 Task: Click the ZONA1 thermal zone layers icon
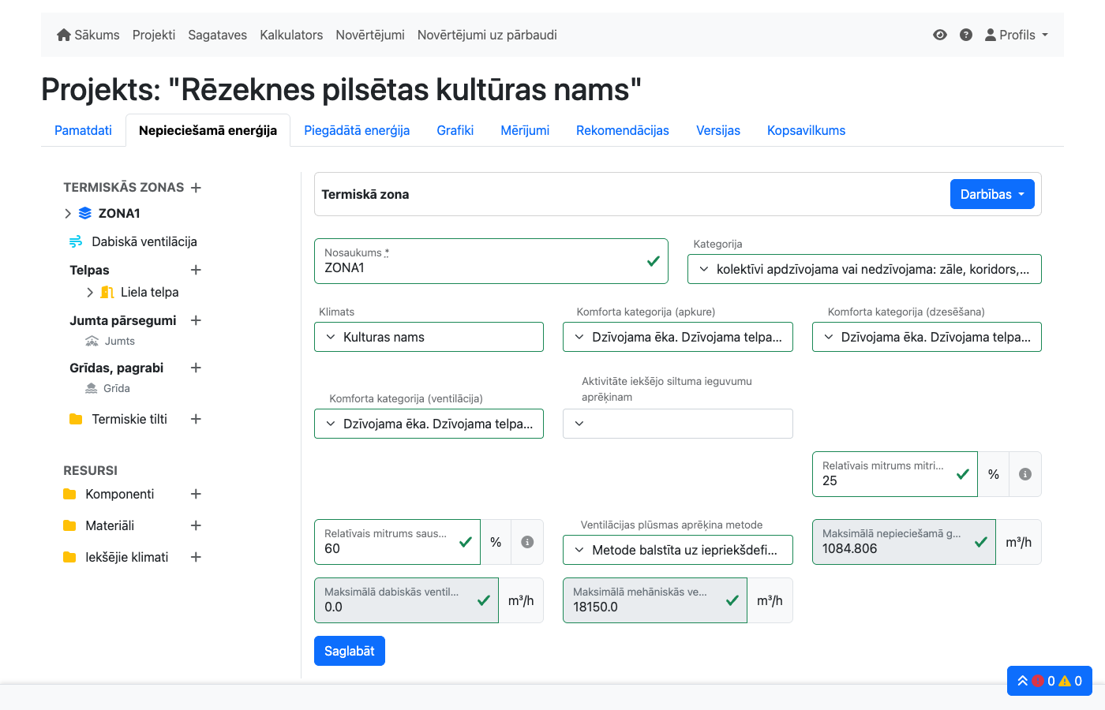84,213
